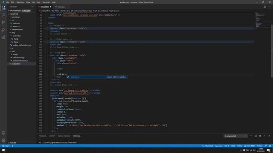Open the Windows action center icon
The height and width of the screenshot is (153, 273).
tap(268, 150)
